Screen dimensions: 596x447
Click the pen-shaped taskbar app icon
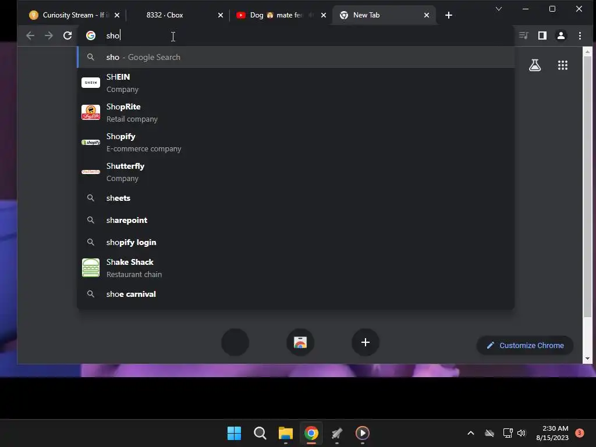click(x=337, y=433)
